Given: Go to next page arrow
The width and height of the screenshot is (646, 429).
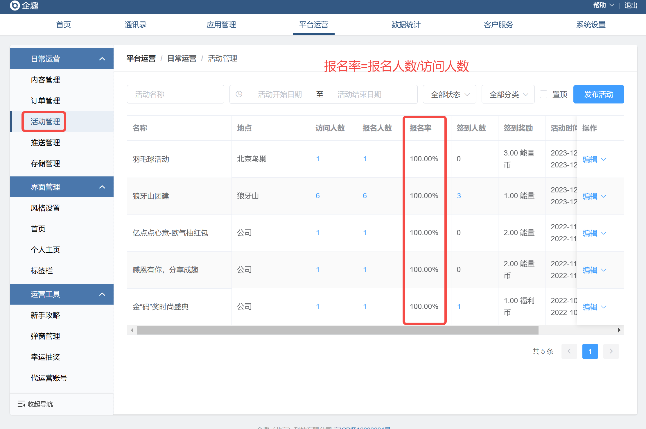Looking at the screenshot, I should [x=611, y=351].
